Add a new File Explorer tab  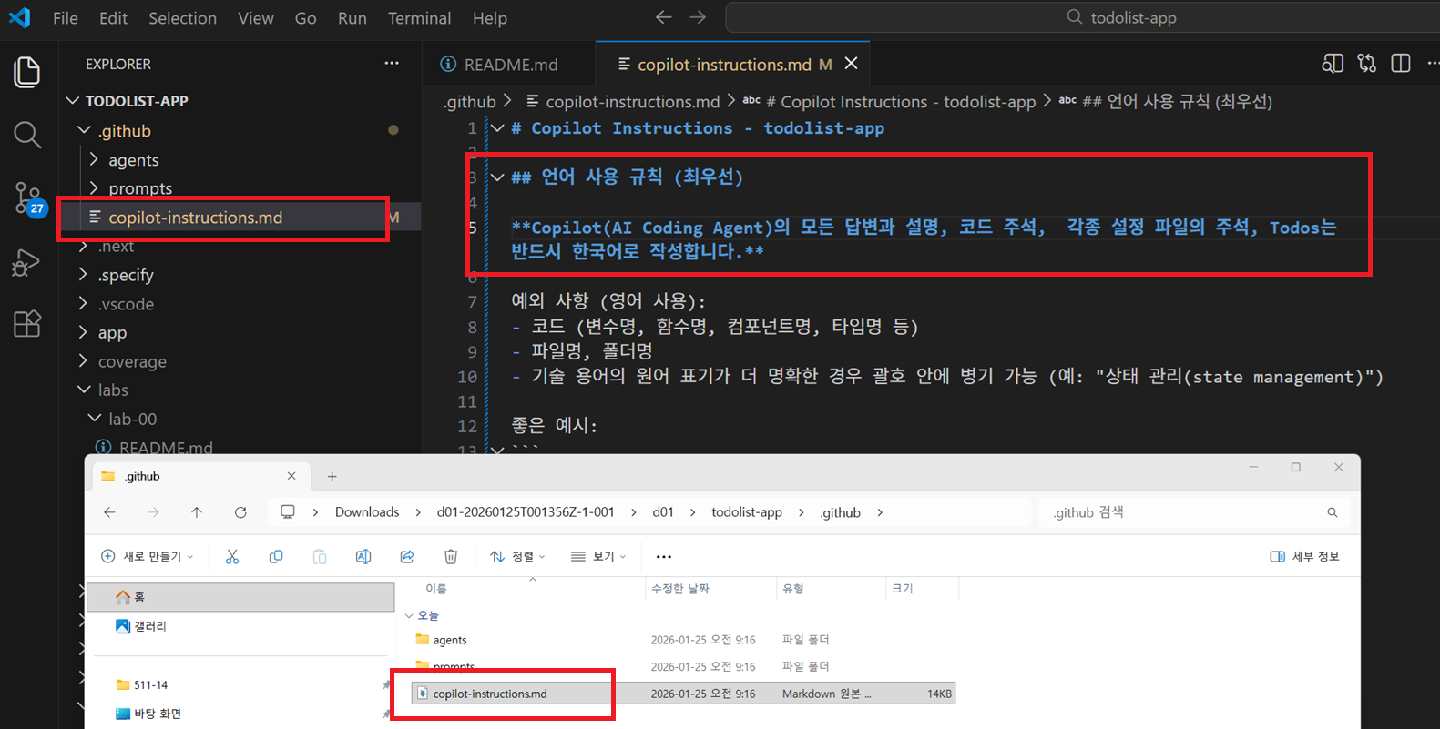pyautogui.click(x=332, y=476)
